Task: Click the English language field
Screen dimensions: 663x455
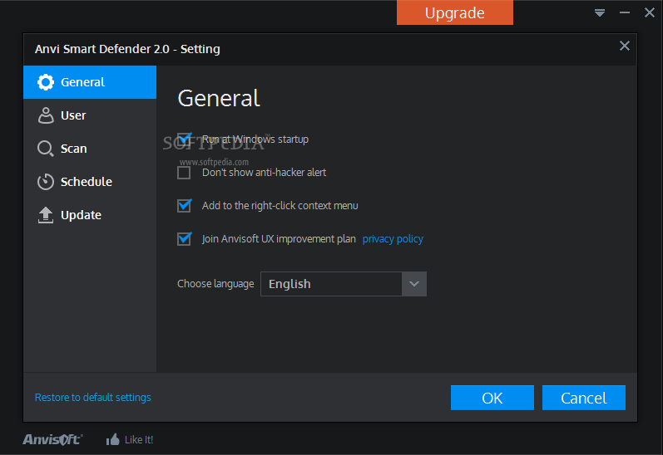Action: 331,284
